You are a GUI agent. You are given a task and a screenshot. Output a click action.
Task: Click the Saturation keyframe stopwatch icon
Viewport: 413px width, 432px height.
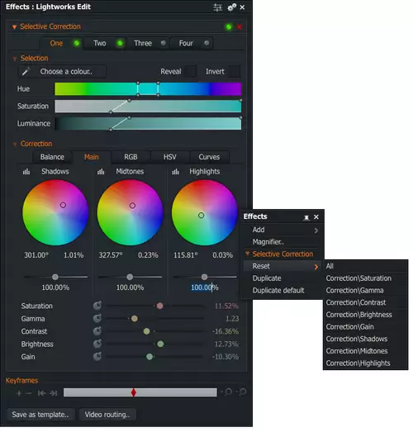[97, 306]
